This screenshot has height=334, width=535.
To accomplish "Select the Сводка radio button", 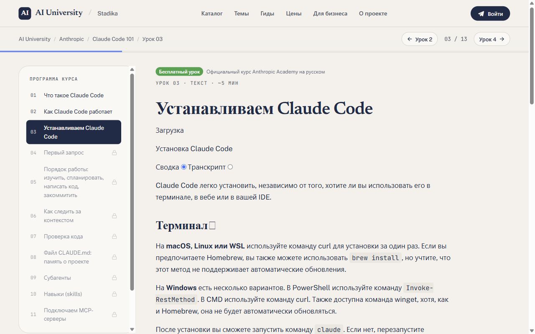I will click(x=184, y=167).
